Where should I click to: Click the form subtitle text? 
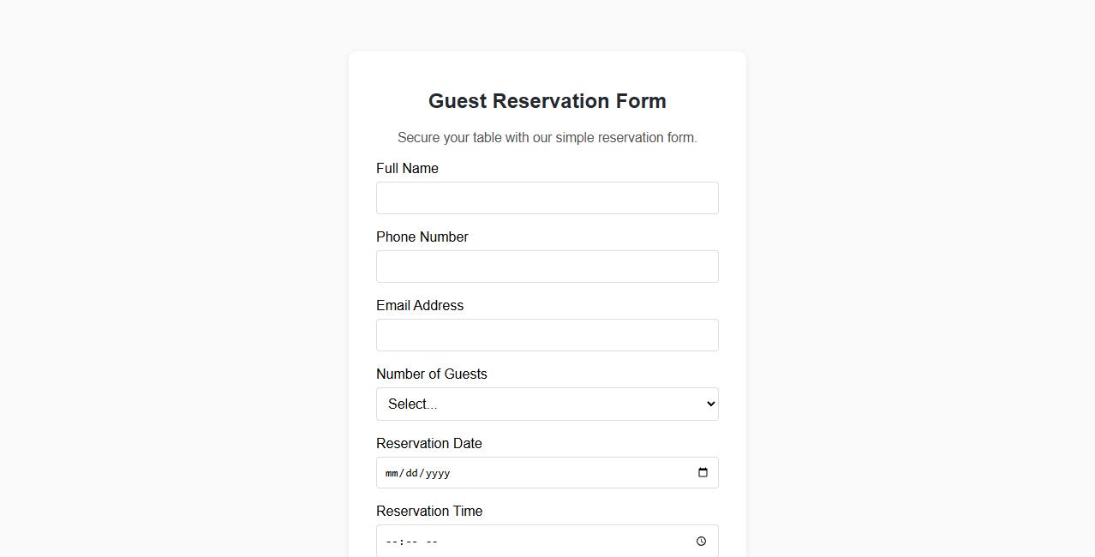click(547, 137)
